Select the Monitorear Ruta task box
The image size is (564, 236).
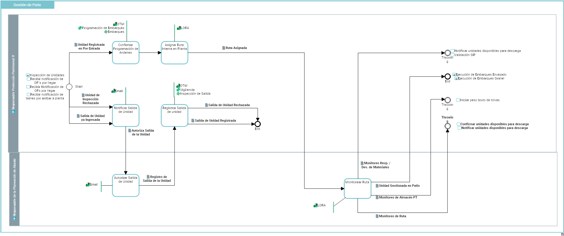click(x=357, y=189)
